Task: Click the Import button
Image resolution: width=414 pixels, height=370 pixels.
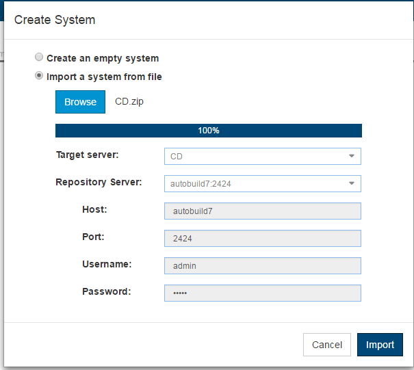Action: coord(380,345)
